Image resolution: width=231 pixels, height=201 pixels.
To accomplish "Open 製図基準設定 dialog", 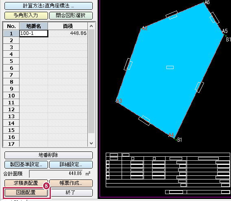I will coord(26,164).
